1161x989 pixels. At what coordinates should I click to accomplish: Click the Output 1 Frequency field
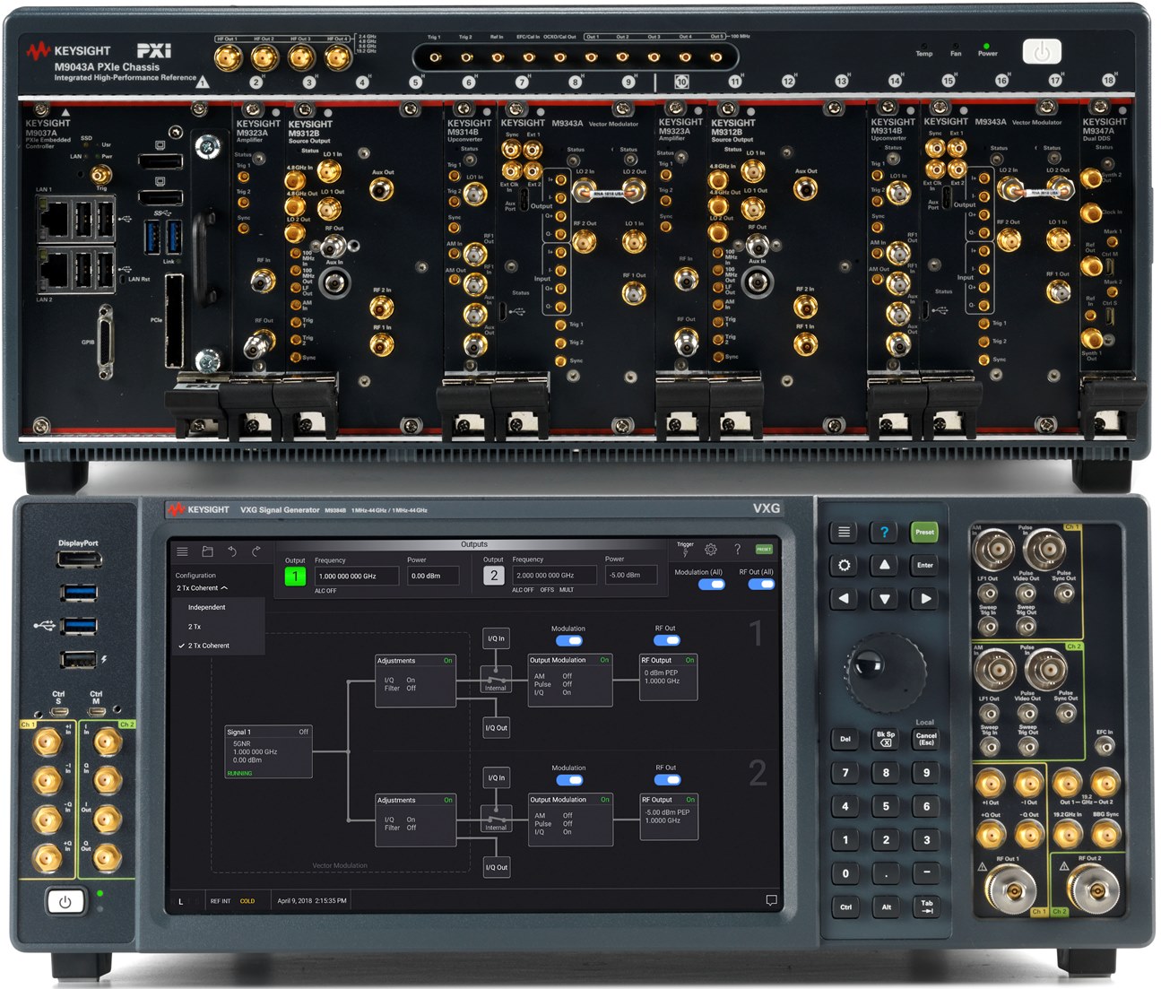(356, 577)
